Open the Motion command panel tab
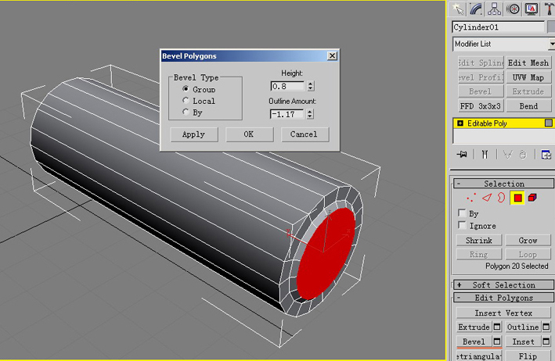 point(513,9)
